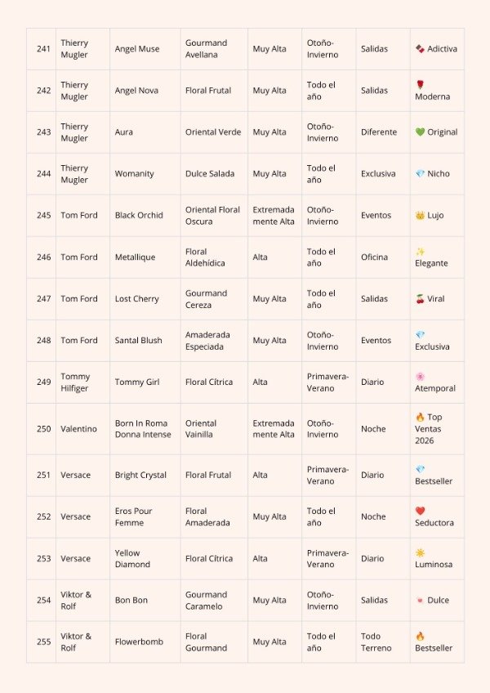Click the fire emoji beside Top Ventas 2026
This screenshot has height=693, width=490.
[420, 417]
